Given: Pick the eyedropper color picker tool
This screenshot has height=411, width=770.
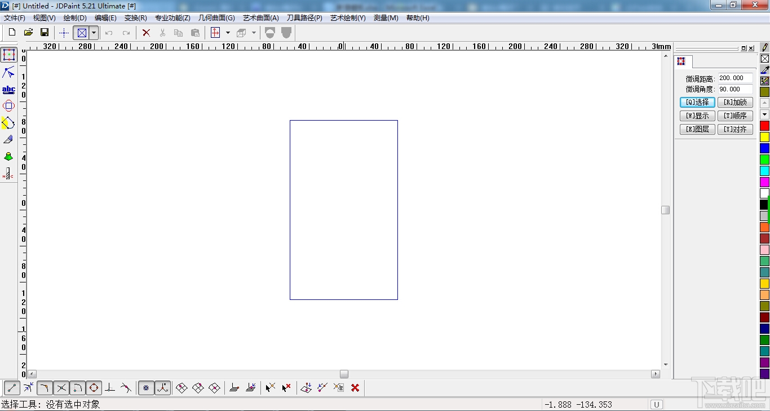Looking at the screenshot, I should coord(765,70).
